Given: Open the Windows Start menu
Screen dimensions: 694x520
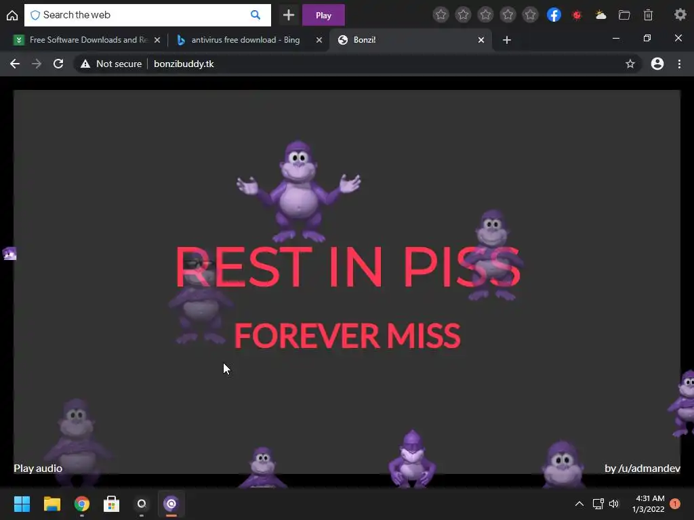Looking at the screenshot, I should (x=22, y=504).
